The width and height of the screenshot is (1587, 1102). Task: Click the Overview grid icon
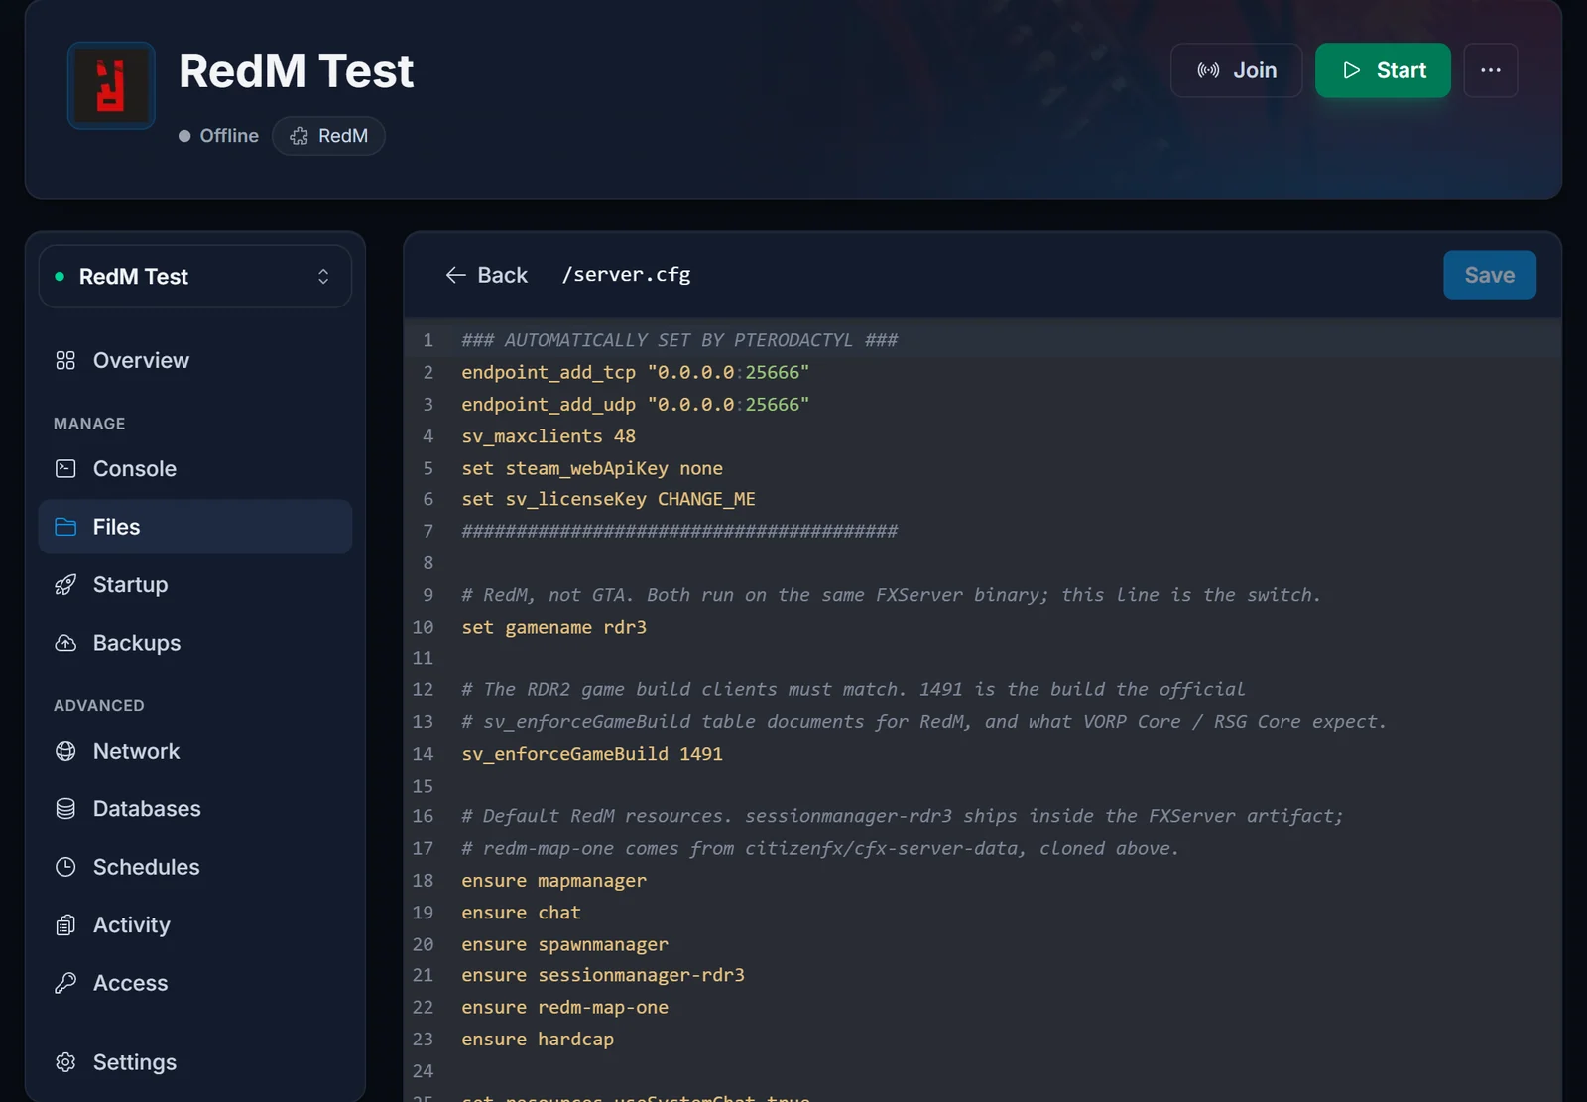pyautogui.click(x=65, y=360)
